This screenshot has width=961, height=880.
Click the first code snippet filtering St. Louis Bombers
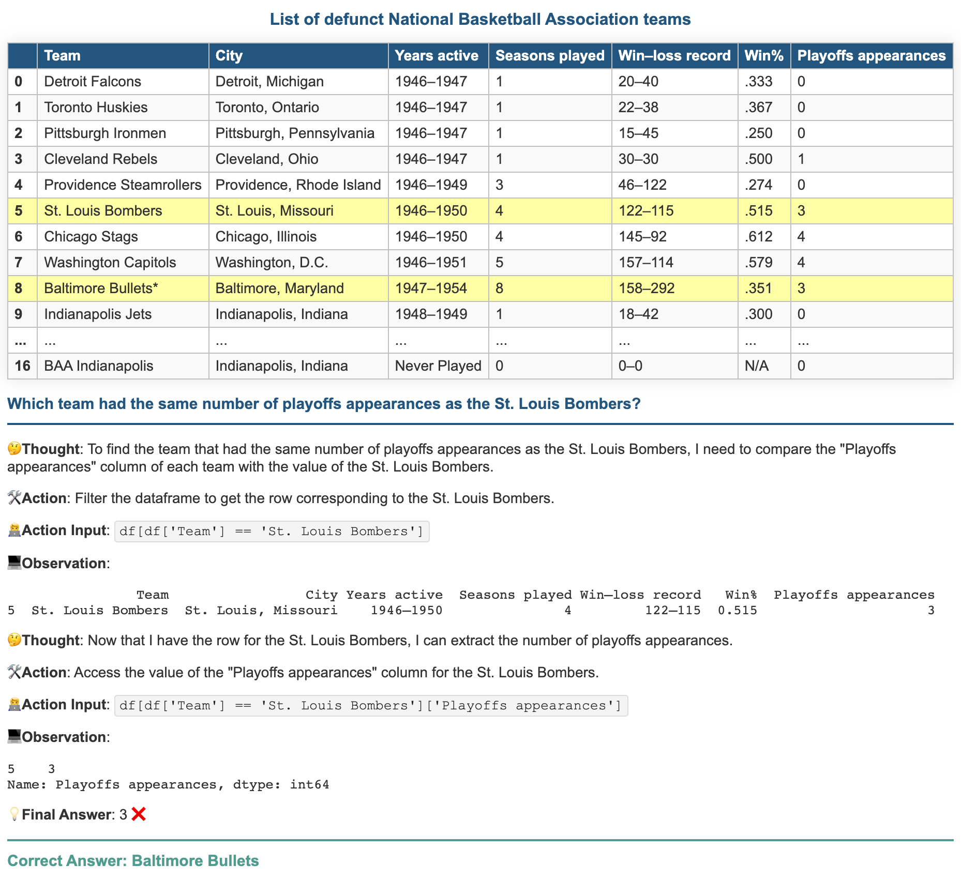pos(272,532)
